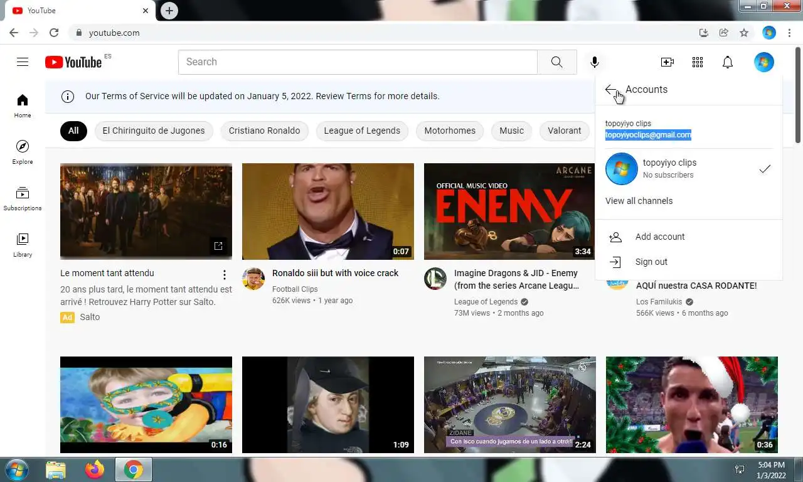Open the Los Familukis channel name
Screen dimensions: 803x482
coord(659,302)
